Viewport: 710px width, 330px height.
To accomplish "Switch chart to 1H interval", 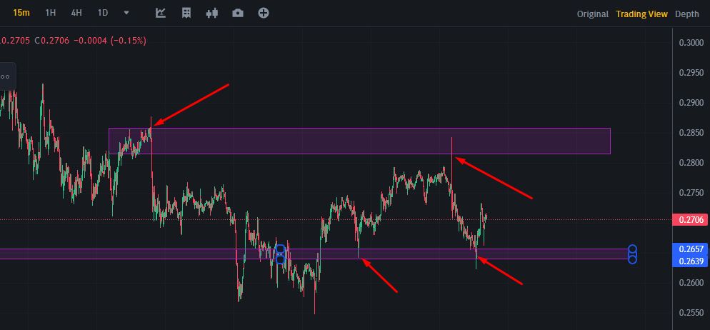I will pos(50,13).
